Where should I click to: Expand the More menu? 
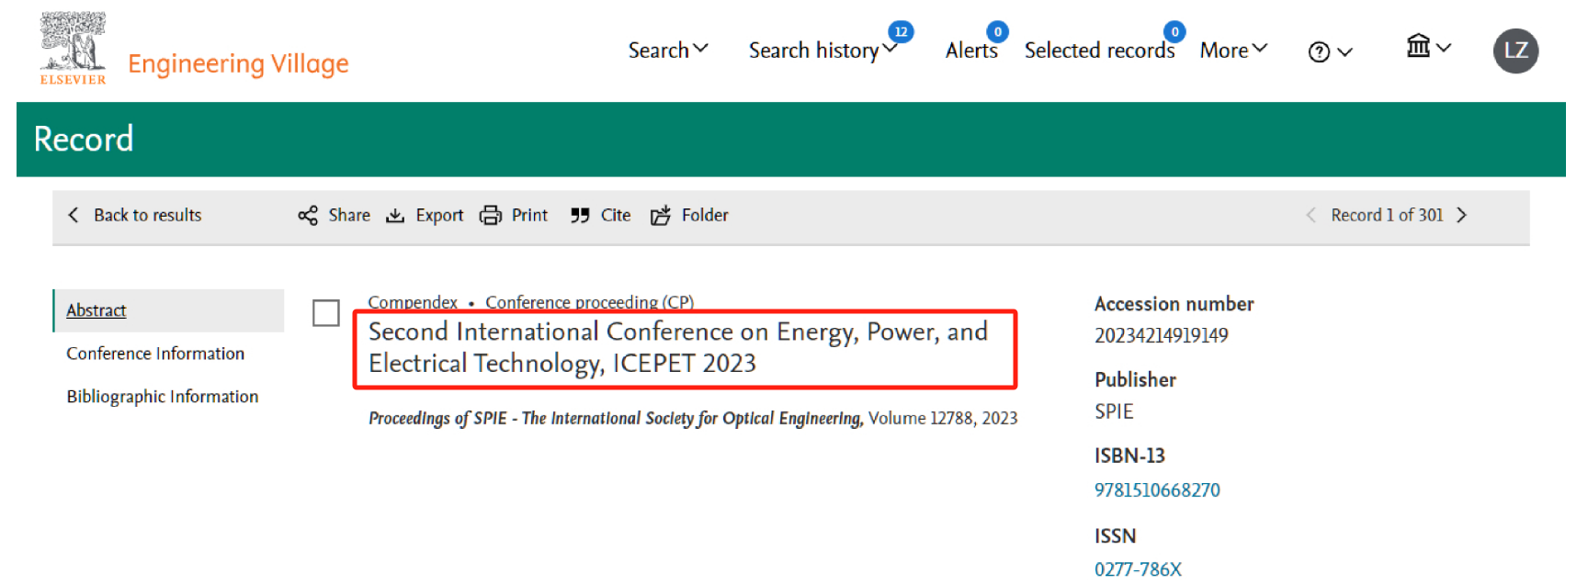point(1233,50)
